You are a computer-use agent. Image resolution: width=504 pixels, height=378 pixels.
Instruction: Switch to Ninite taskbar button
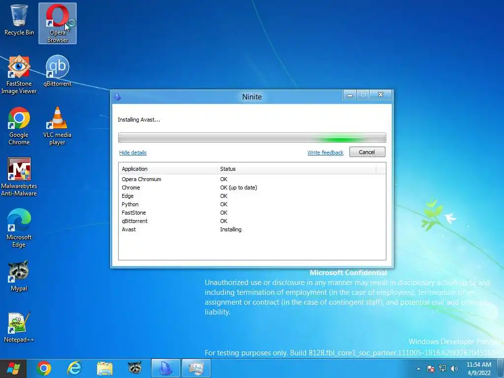click(x=166, y=368)
